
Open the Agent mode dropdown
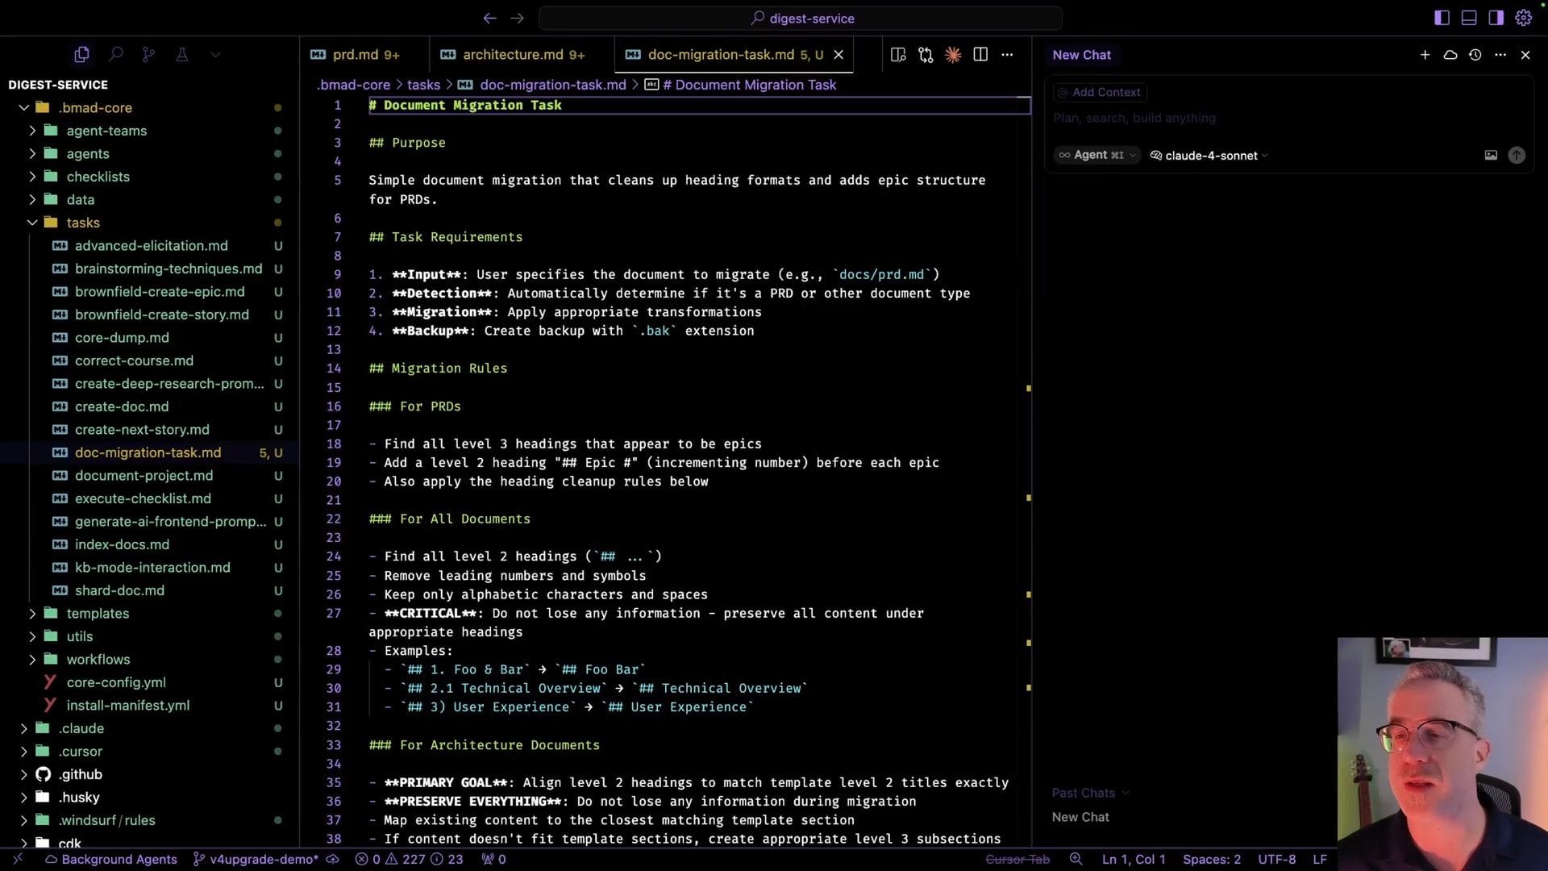pos(1096,156)
